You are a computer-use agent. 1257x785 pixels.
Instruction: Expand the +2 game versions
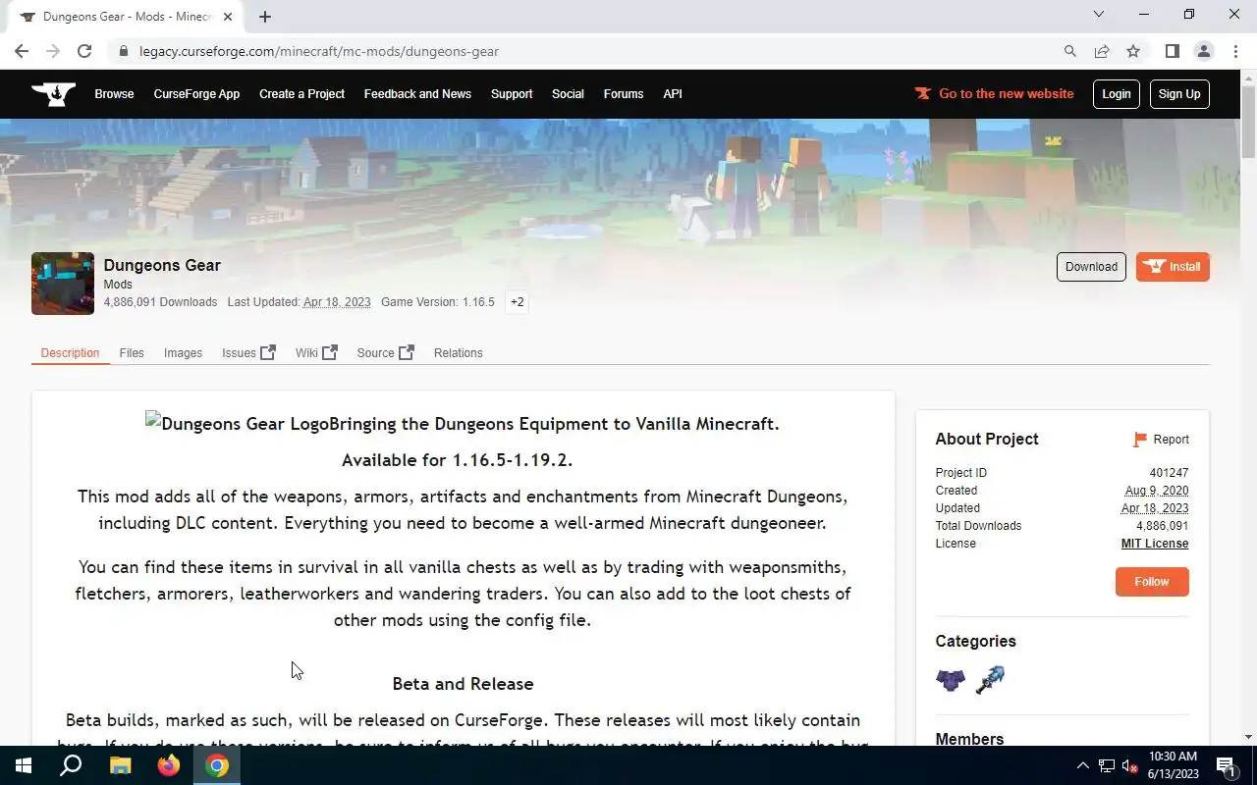click(x=518, y=302)
